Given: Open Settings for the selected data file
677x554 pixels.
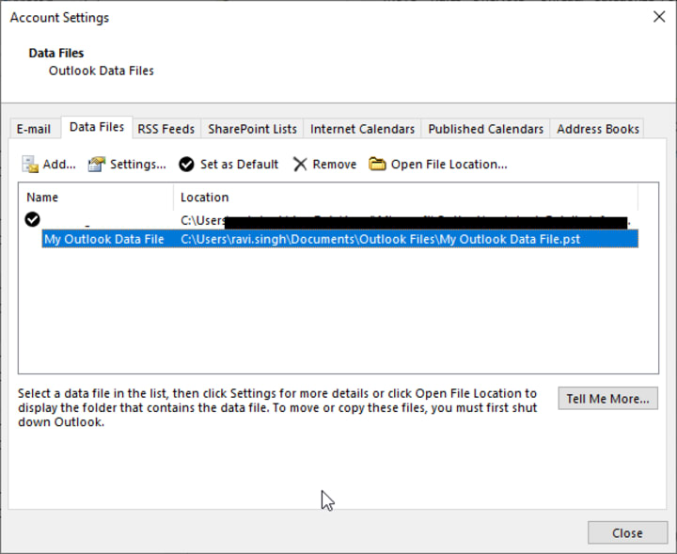Looking at the screenshot, I should coord(127,165).
